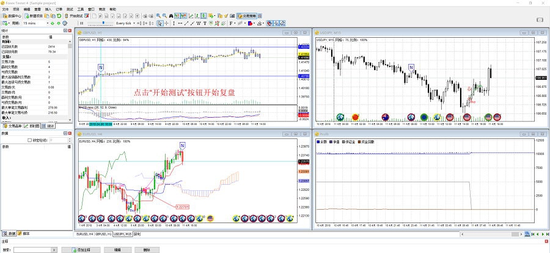Switch to the 交易品种 symbols tab

click(12, 126)
